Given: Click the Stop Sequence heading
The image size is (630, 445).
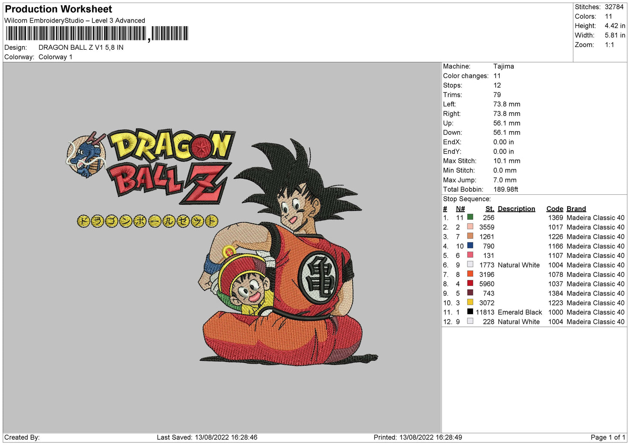Looking at the screenshot, I should click(x=467, y=199).
